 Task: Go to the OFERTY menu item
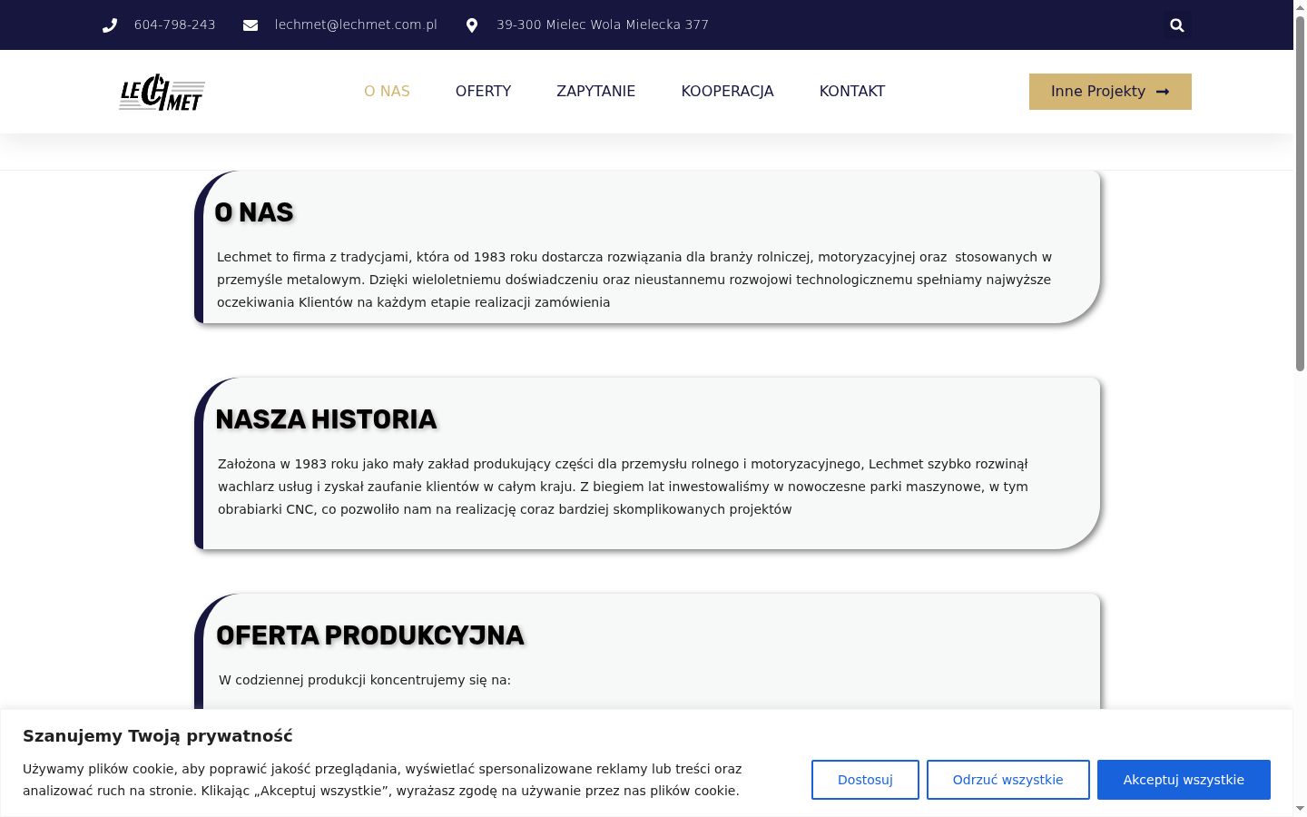[x=483, y=92]
